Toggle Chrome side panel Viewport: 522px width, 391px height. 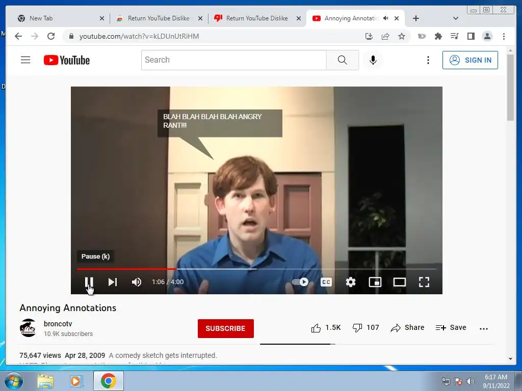click(471, 36)
